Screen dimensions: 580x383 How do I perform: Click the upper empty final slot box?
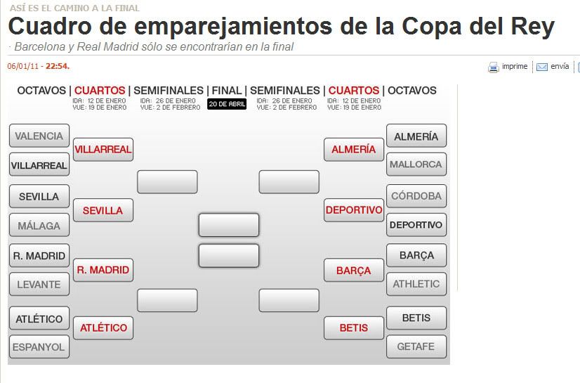(229, 226)
